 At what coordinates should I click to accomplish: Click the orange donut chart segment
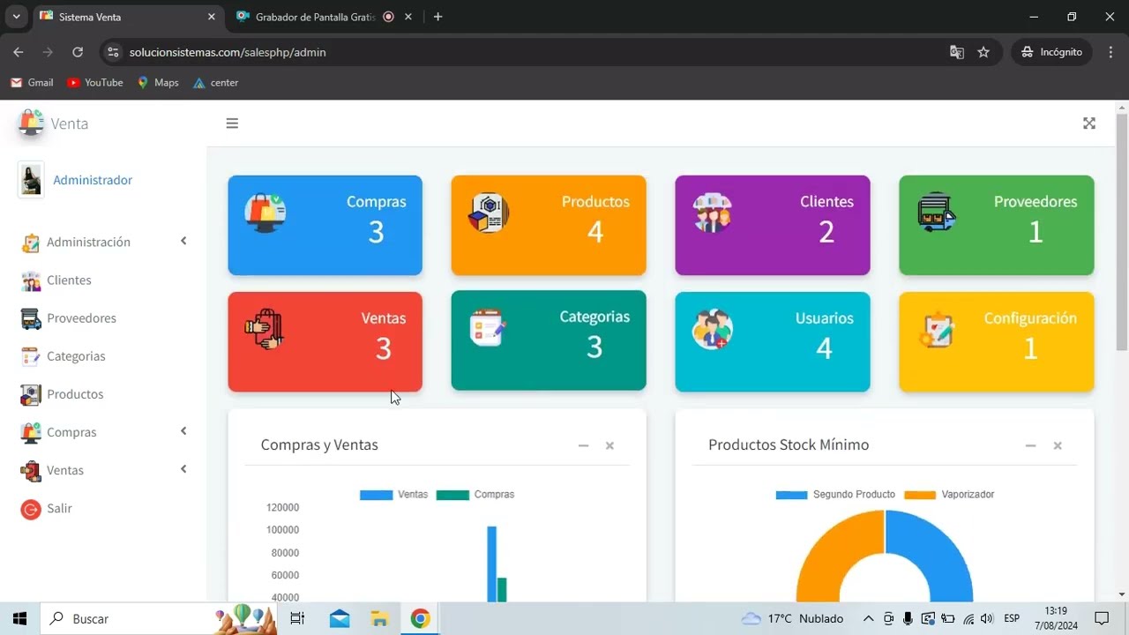click(839, 556)
